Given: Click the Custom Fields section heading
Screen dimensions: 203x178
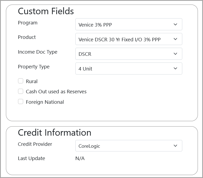Looking at the screenshot, I should click(46, 11).
